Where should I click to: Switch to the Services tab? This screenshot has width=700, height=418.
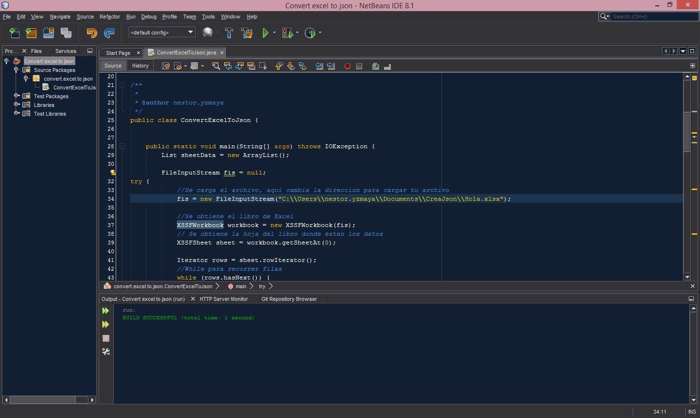pos(66,51)
